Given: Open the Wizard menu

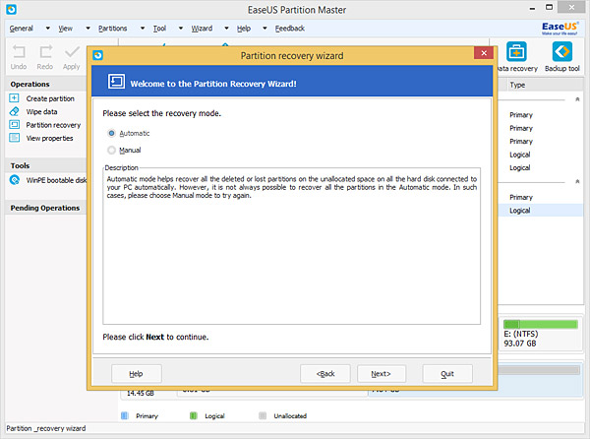Looking at the screenshot, I should (x=202, y=29).
